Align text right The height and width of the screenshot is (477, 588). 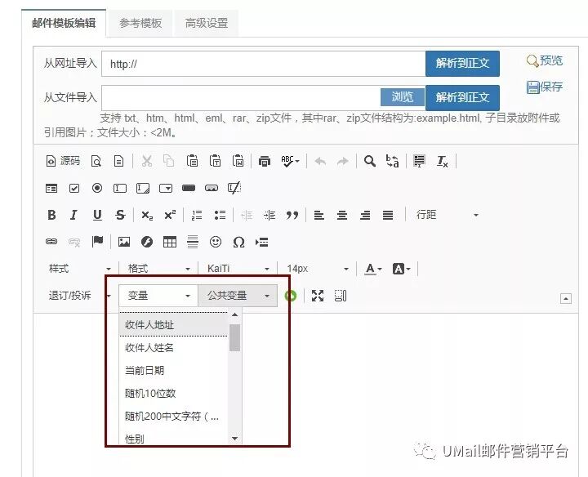click(x=365, y=215)
